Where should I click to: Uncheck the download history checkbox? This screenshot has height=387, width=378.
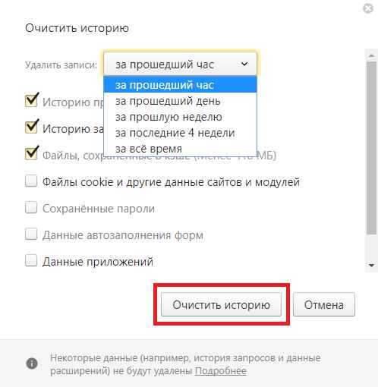31,127
